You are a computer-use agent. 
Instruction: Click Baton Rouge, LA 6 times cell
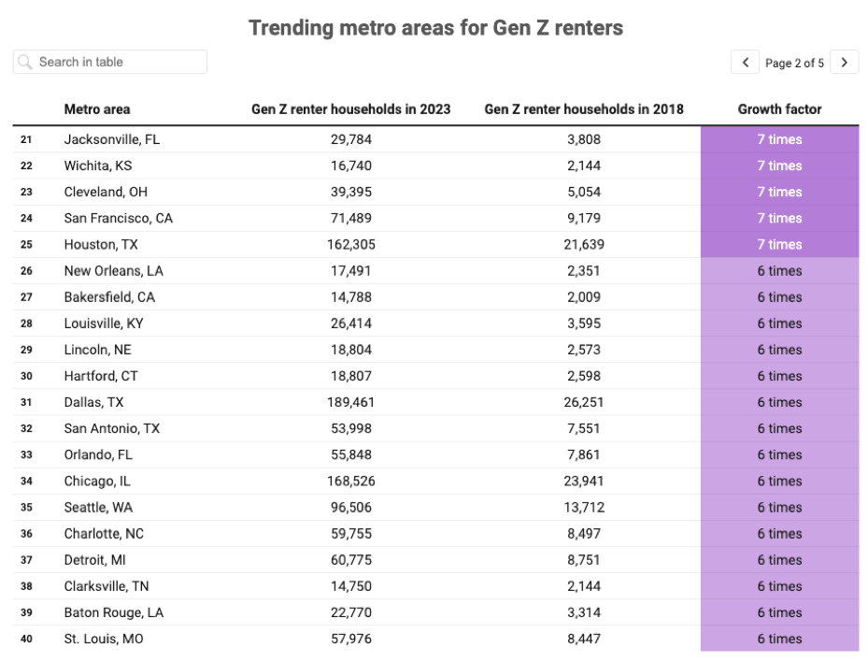(x=779, y=612)
